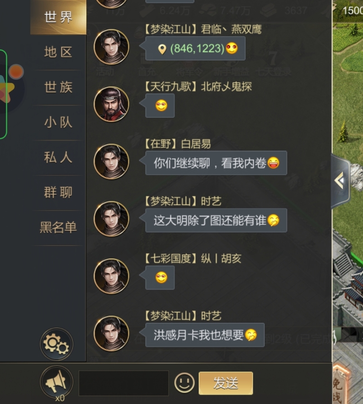The height and width of the screenshot is (404, 363).
Task: Open the 世族 chat tab
Action: pos(58,88)
